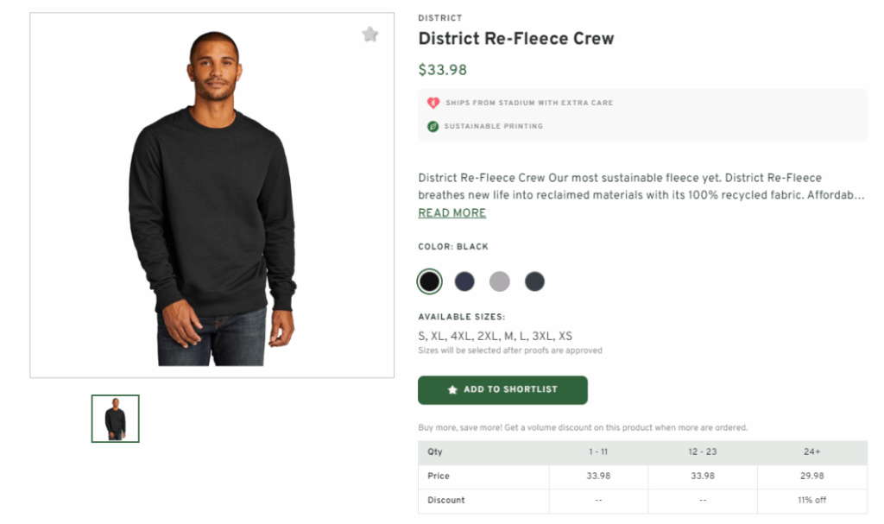Click the DISTRICT brand name
The height and width of the screenshot is (524, 884).
click(440, 17)
